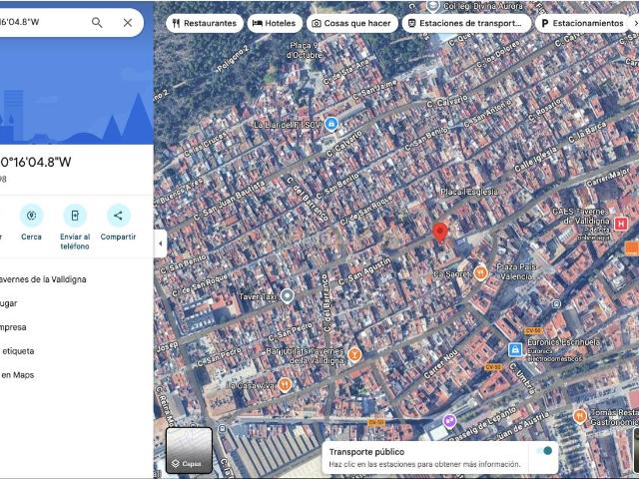
Task: Click the Cerca (nearby) icon
Action: pyautogui.click(x=32, y=216)
